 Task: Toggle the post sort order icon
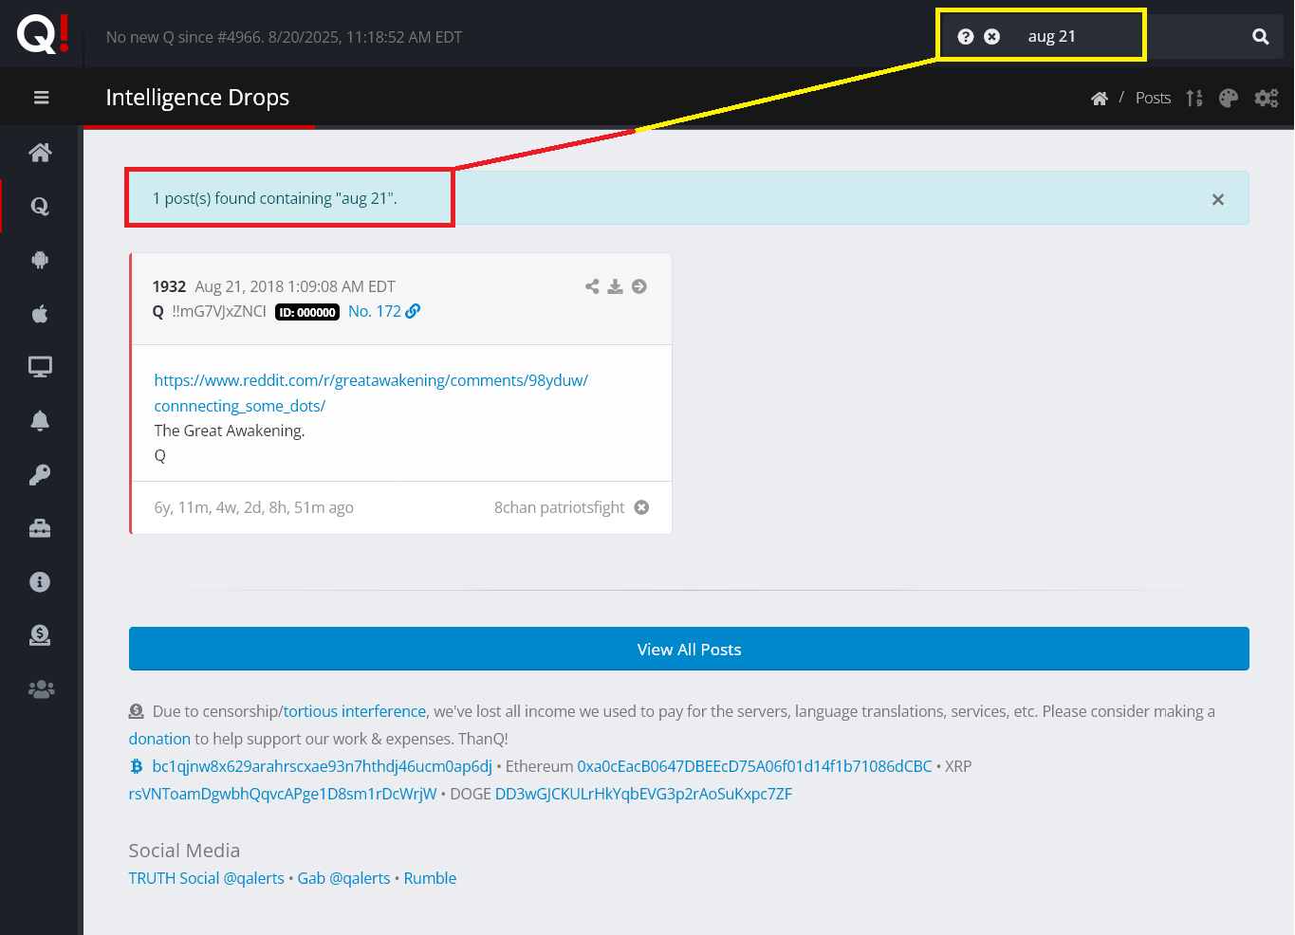coord(1194,98)
